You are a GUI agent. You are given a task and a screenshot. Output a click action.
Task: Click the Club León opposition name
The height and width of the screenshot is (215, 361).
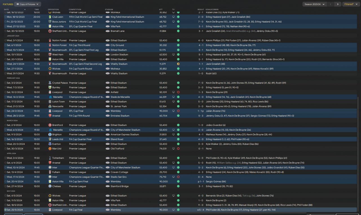[58, 17]
